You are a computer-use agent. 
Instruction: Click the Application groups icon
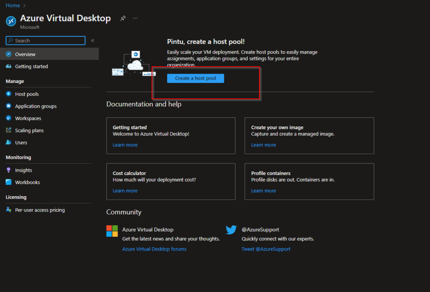[x=8, y=106]
